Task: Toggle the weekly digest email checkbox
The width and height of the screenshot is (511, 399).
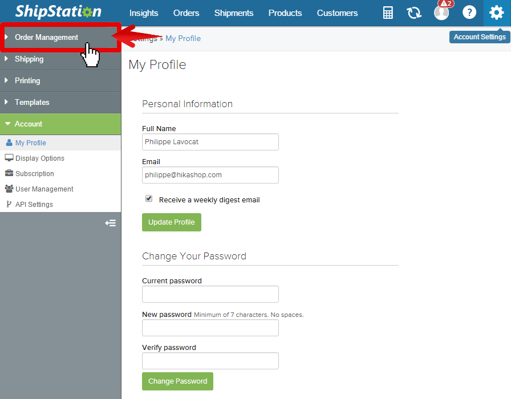Action: point(149,199)
